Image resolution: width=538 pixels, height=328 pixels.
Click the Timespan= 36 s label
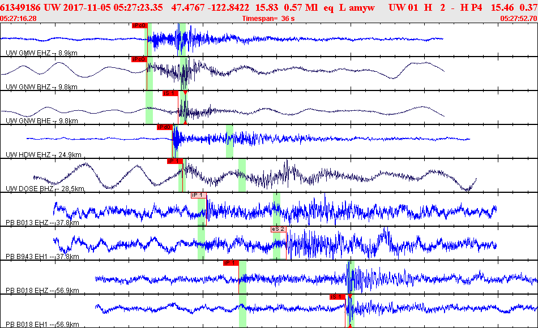point(268,19)
